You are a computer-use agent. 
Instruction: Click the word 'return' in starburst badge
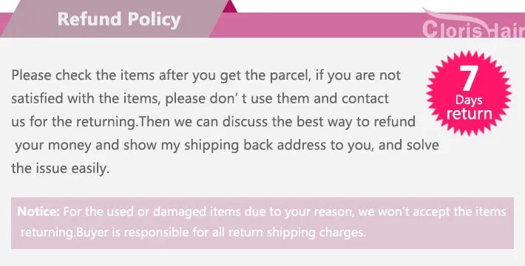(x=469, y=114)
